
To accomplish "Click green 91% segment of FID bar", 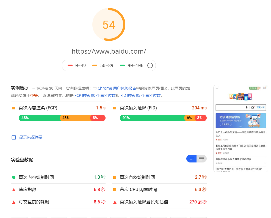I will point(152,118).
